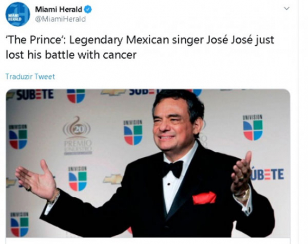Click the Univision logo right of singer's head
Viewport: 308px width, 244px height.
[253, 127]
